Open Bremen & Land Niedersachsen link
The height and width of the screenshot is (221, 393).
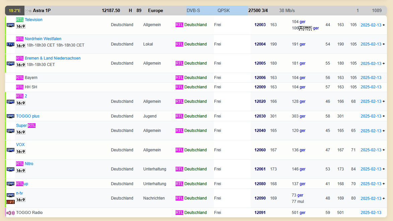click(53, 58)
